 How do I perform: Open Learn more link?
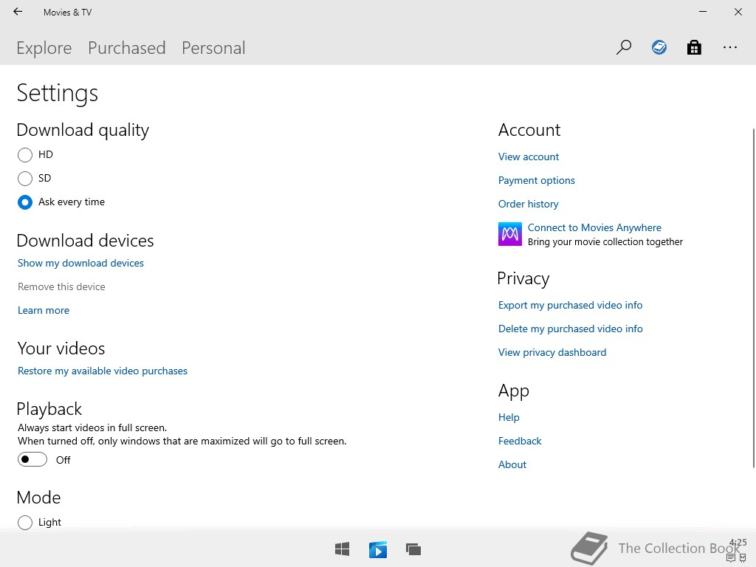tap(44, 310)
